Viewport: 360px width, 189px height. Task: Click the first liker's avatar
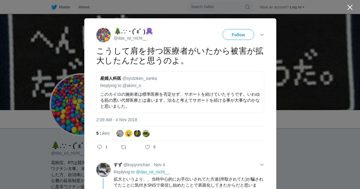click(x=120, y=133)
